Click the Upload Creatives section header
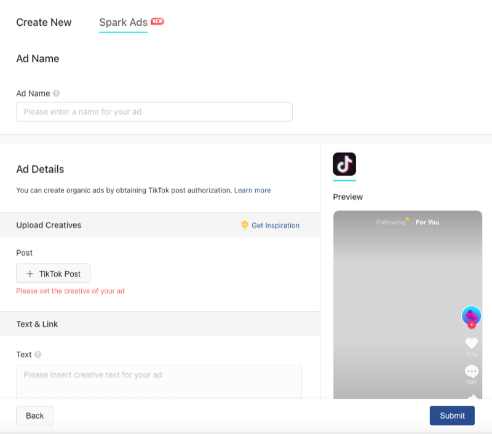This screenshot has height=434, width=492. pos(160,225)
